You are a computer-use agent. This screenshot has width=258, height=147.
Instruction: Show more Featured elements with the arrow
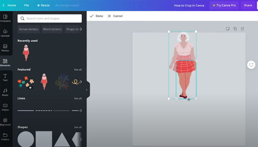(x=81, y=82)
